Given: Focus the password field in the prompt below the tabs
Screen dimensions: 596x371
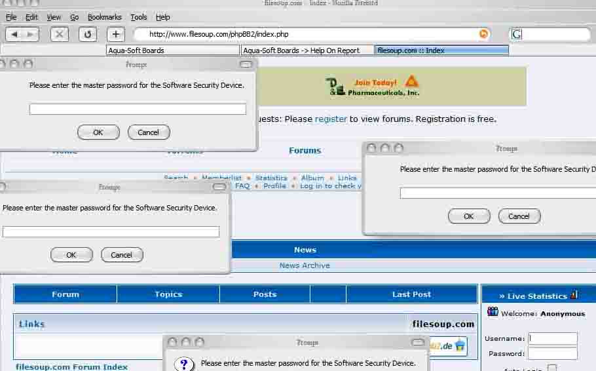Looking at the screenshot, I should (138, 109).
